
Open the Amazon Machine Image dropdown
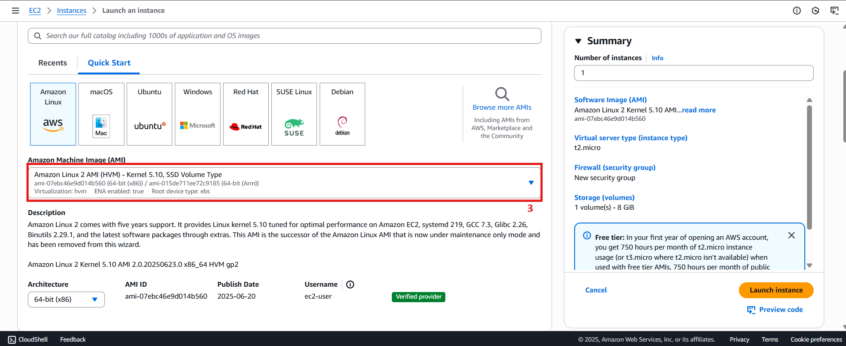click(x=284, y=183)
